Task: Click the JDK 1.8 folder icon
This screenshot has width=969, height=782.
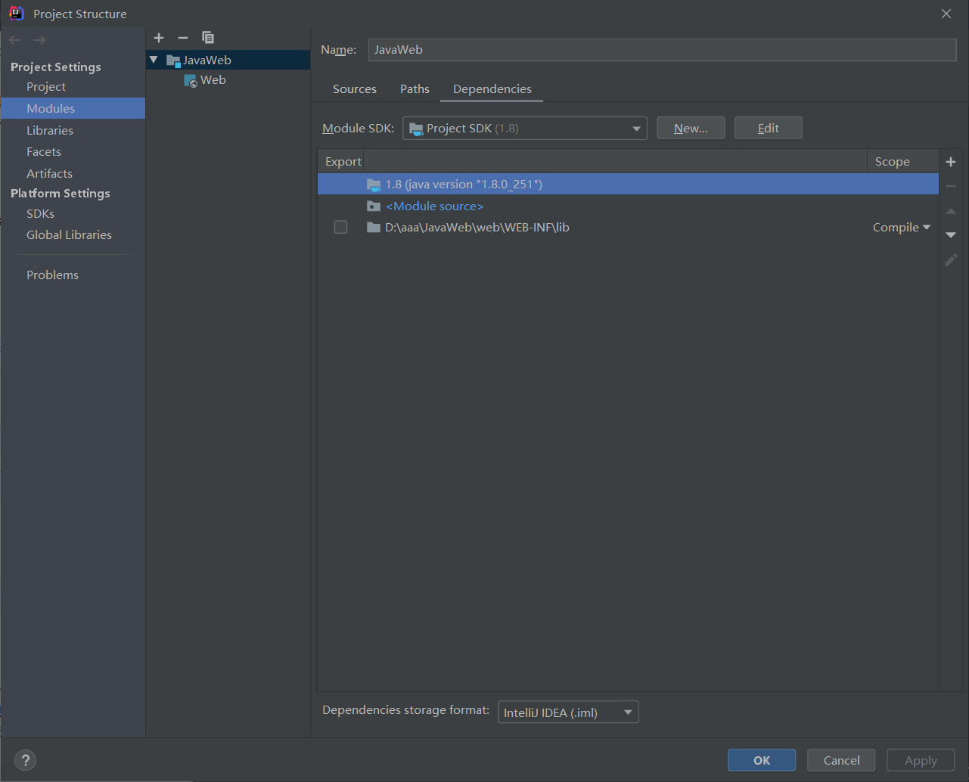Action: click(374, 185)
